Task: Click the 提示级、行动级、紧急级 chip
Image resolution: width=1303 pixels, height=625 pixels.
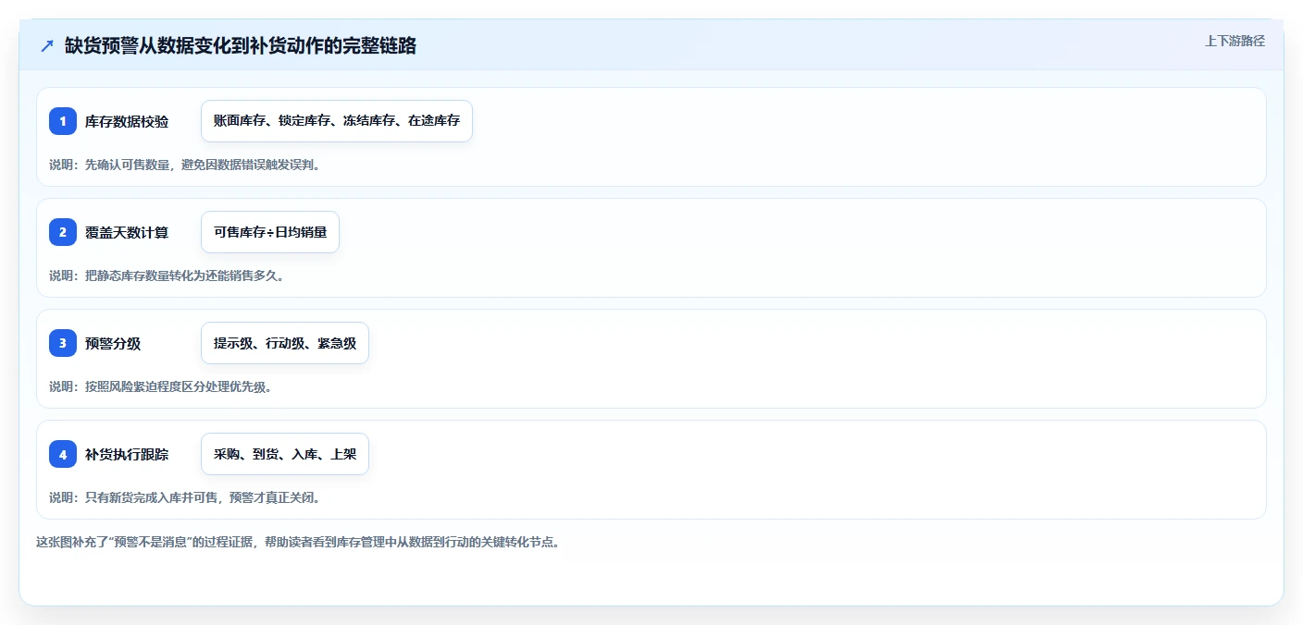Action: click(x=285, y=343)
